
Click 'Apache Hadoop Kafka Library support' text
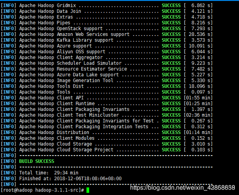pos(66,40)
